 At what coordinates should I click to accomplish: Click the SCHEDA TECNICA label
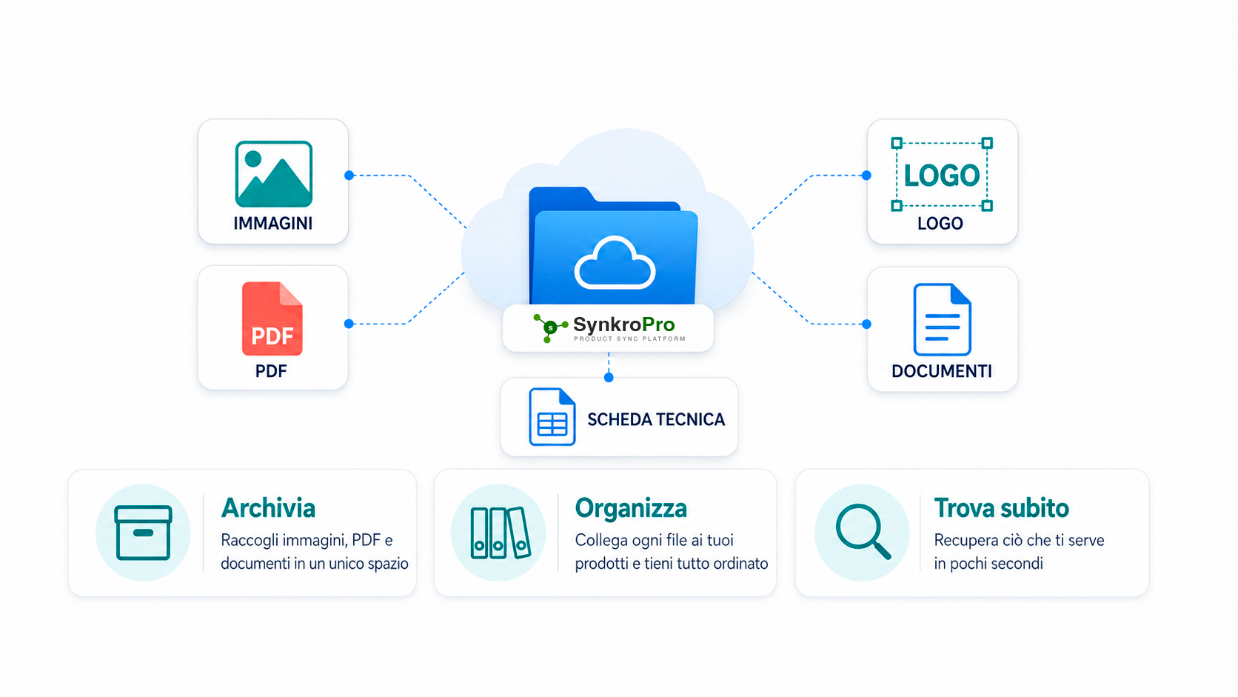(656, 419)
